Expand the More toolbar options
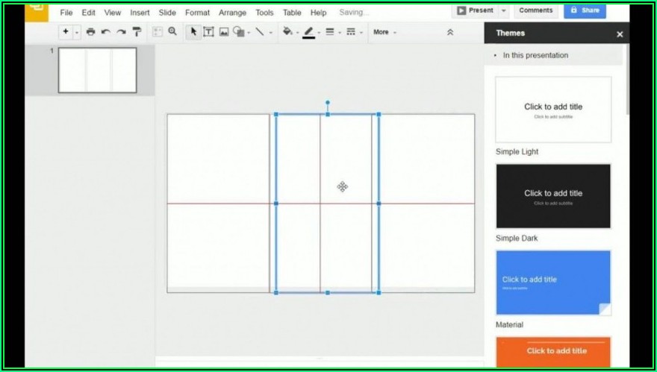This screenshot has width=657, height=372. [384, 32]
